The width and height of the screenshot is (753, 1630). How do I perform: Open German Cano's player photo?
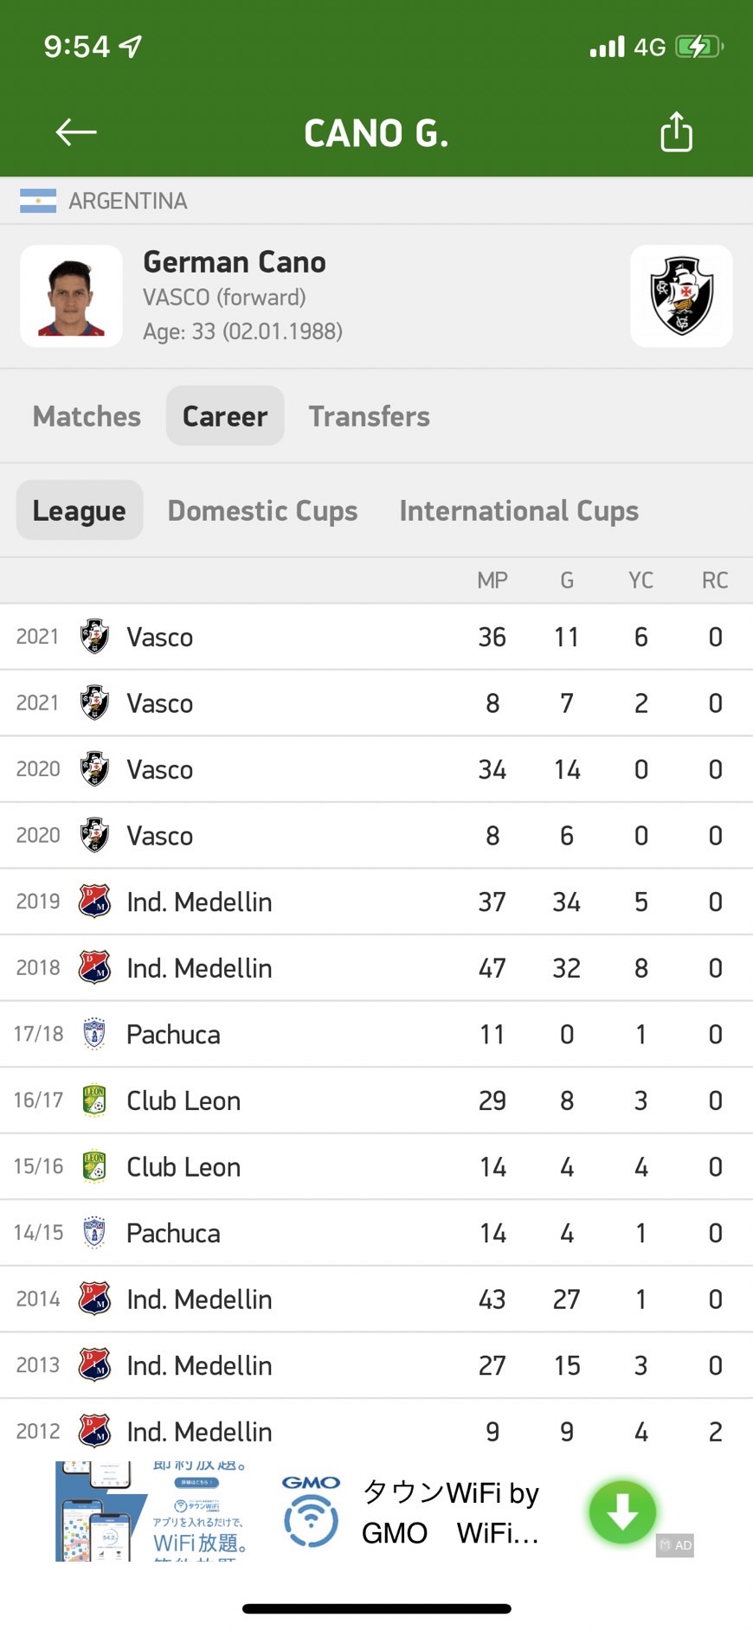pyautogui.click(x=71, y=296)
